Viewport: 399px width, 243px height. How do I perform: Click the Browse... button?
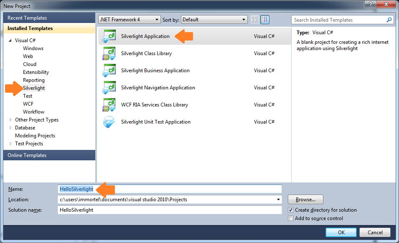[x=305, y=200]
